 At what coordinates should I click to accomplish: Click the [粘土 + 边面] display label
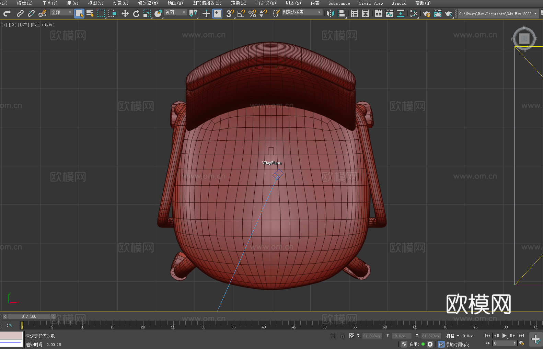(43, 25)
